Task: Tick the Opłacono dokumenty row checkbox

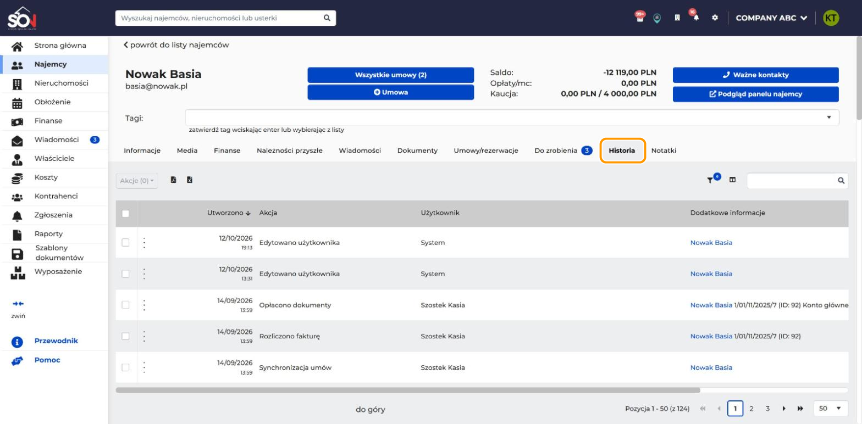Action: tap(125, 305)
